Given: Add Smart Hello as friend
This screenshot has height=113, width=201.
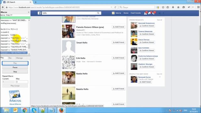Looking at the screenshot, I should pos(119,42).
